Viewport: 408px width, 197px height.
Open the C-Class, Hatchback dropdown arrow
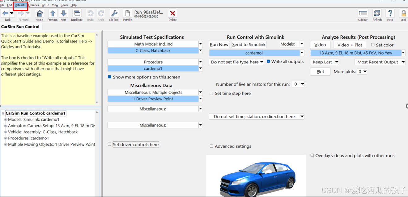[201, 51]
